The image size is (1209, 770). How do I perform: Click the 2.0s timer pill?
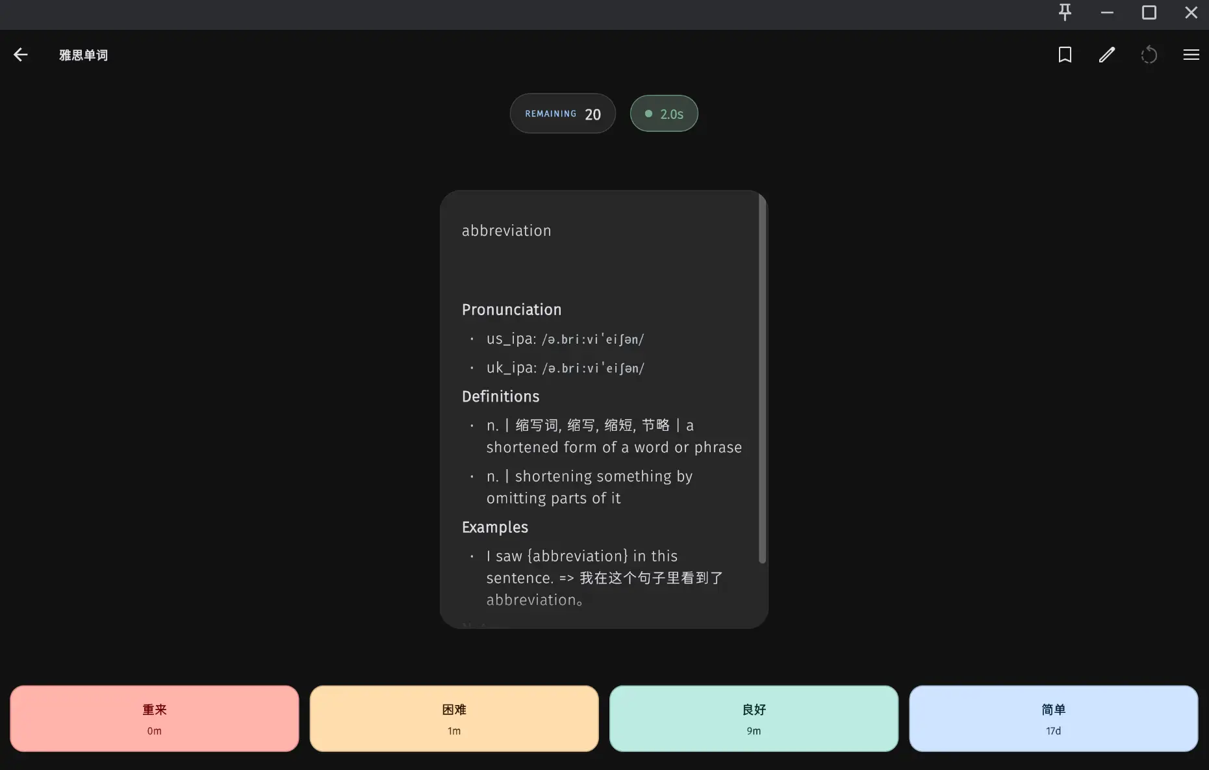[664, 114]
